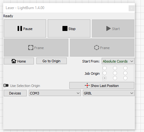Pause the running laser job
144x132 pixels.
[x=25, y=28]
